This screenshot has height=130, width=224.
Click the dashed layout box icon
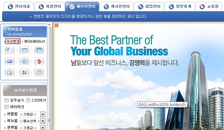(x=10, y=50)
